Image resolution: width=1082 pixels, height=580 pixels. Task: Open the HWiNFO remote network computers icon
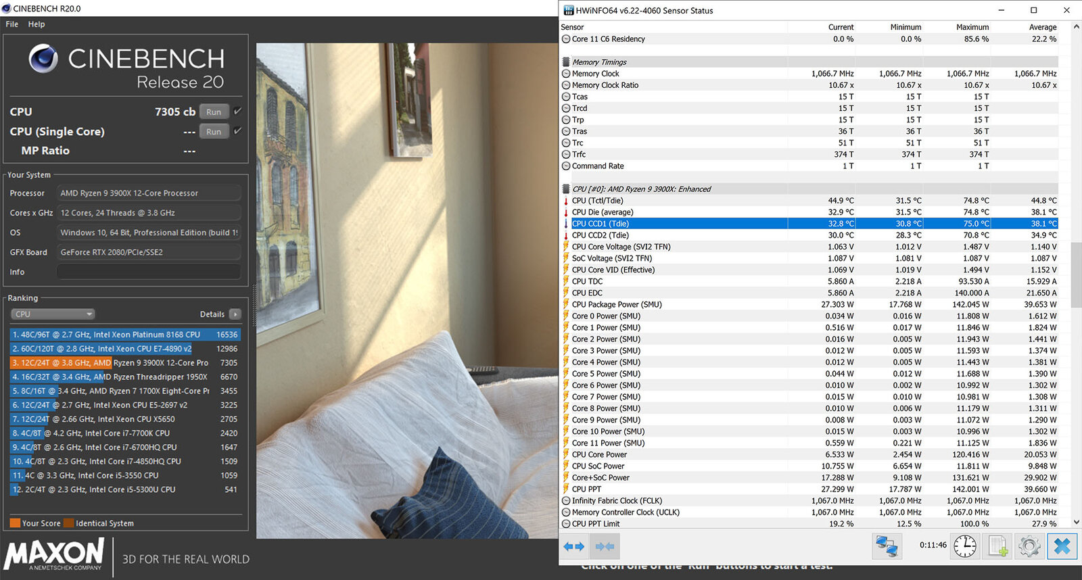[x=886, y=546]
